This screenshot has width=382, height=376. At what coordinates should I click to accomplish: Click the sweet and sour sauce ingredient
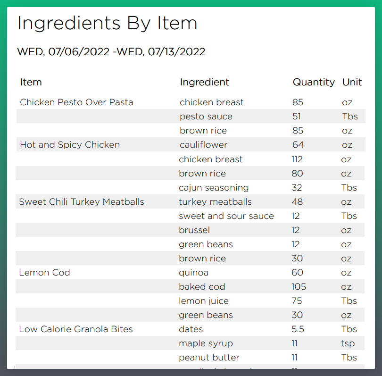pos(226,216)
